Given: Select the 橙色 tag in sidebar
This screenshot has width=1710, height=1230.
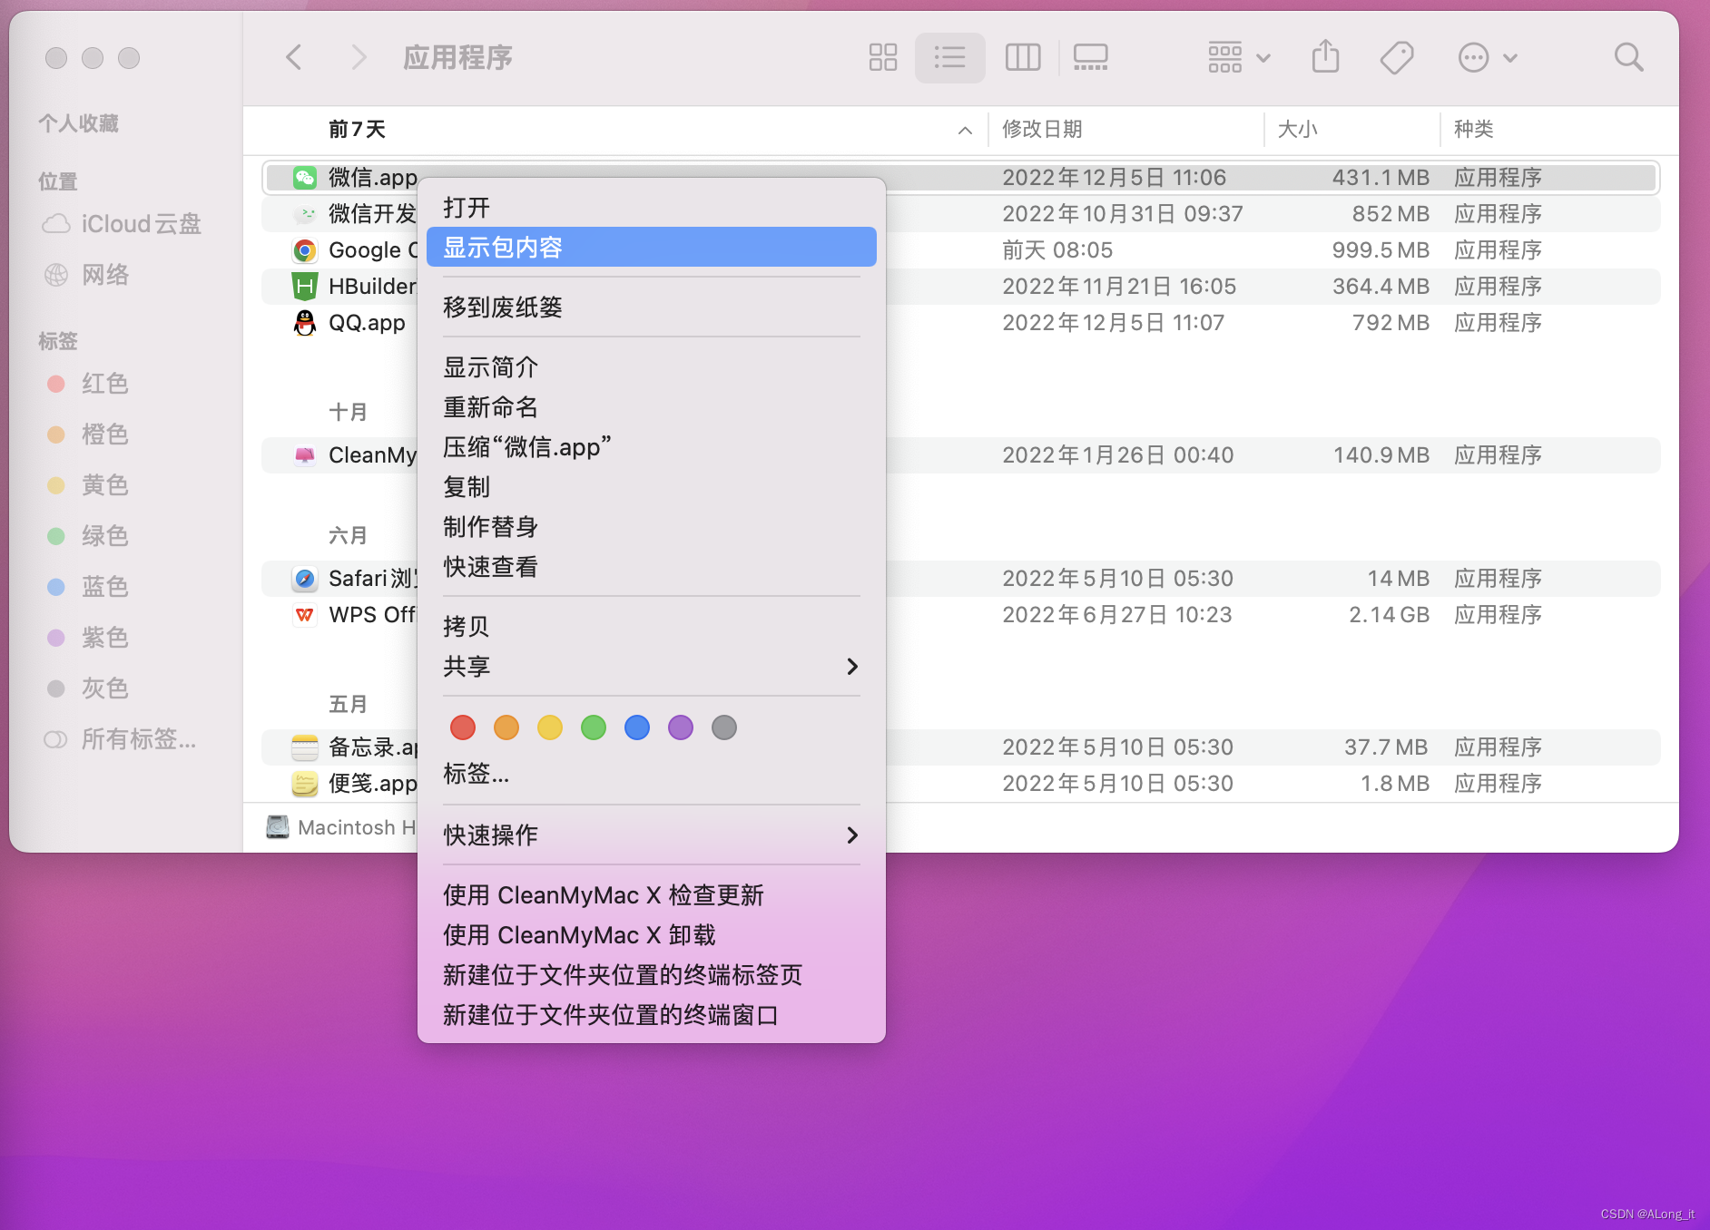Looking at the screenshot, I should tap(87, 434).
